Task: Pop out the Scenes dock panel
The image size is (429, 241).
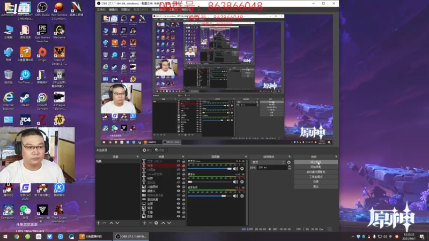Action: point(138,157)
